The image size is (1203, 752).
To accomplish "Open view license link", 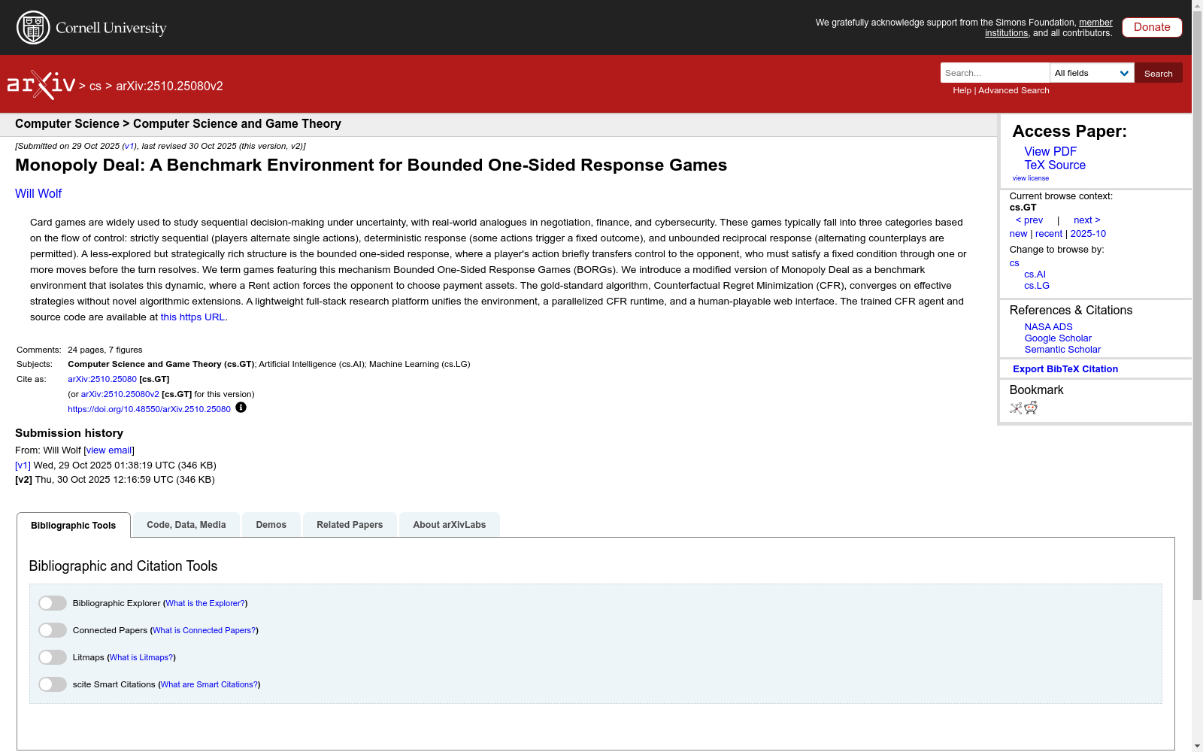I will click(x=1031, y=178).
